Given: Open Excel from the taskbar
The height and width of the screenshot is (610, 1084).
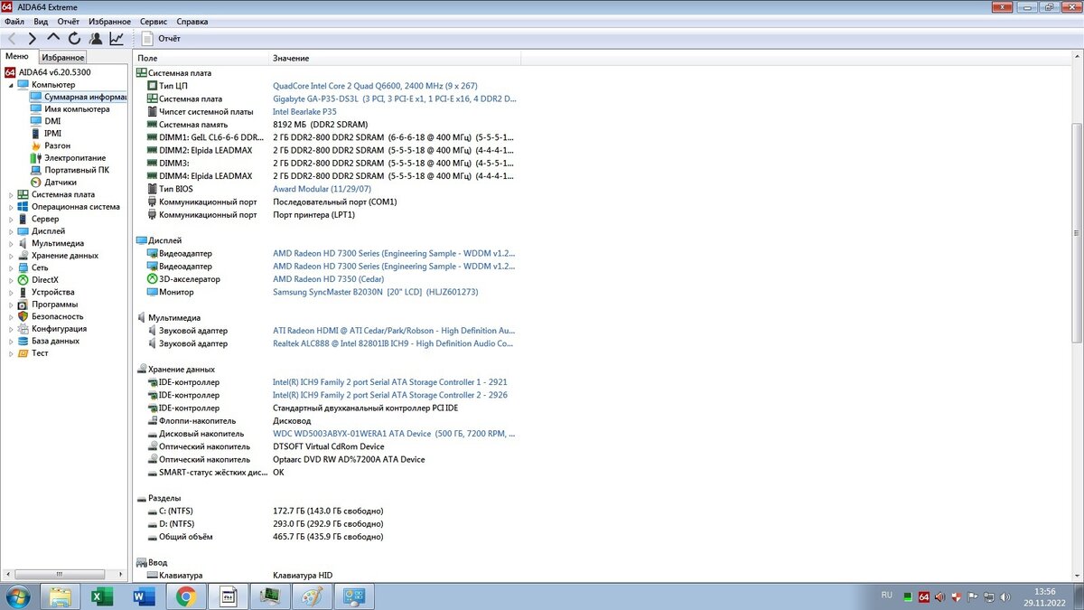Looking at the screenshot, I should tap(102, 596).
